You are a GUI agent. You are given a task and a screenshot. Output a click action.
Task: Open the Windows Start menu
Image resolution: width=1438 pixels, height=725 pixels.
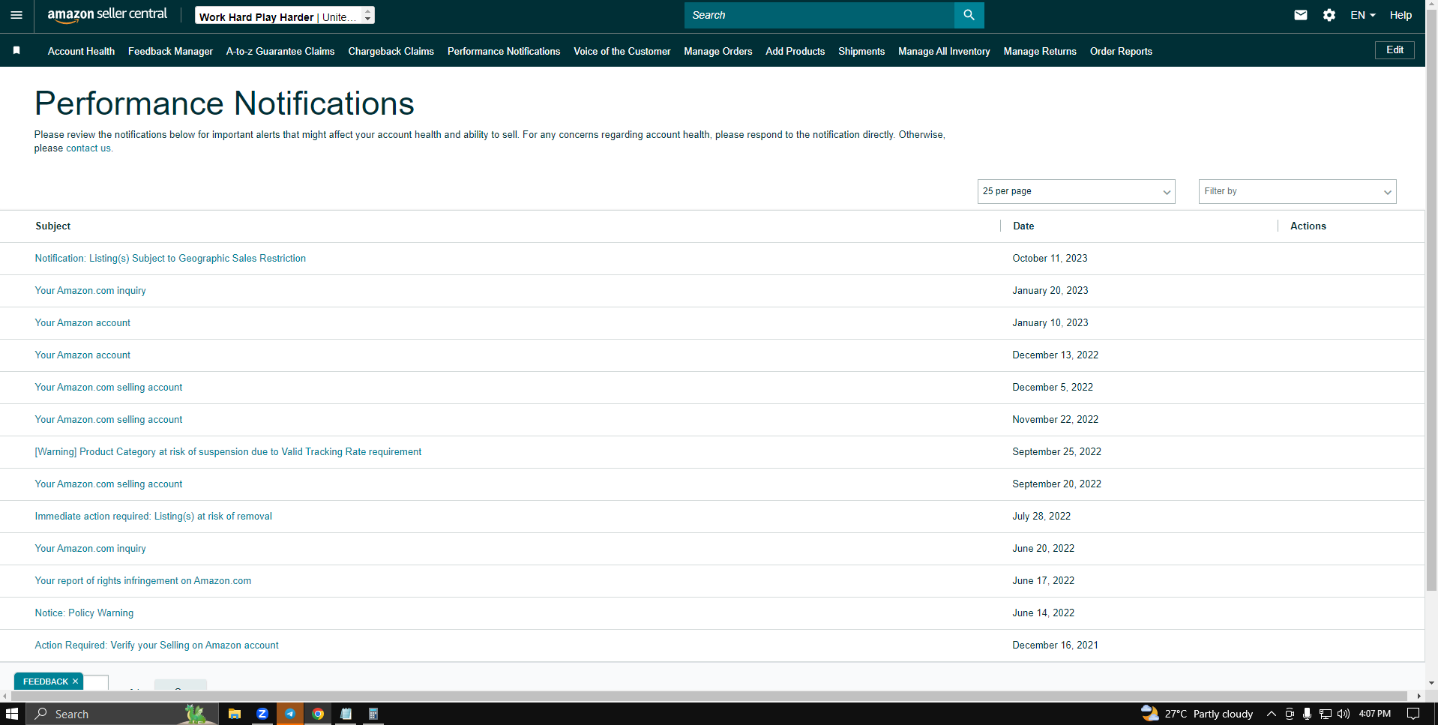point(11,714)
